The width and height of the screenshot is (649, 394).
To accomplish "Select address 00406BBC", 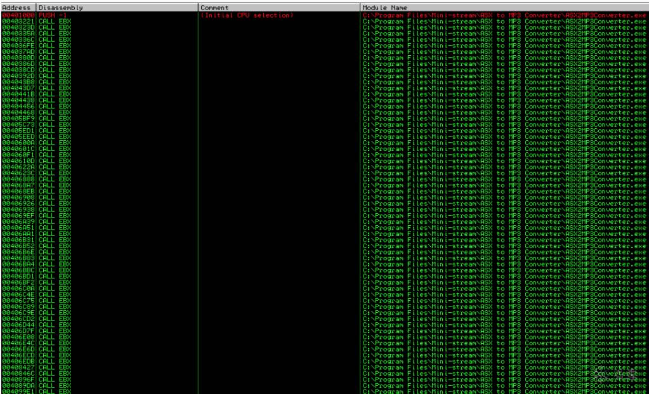I will click(18, 270).
